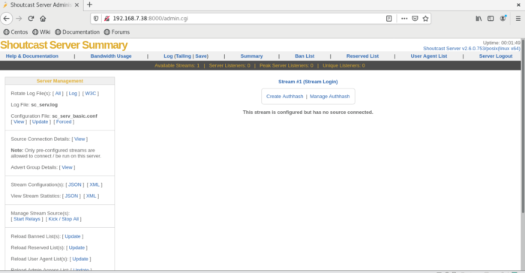Click Available Streams: 1 status text
This screenshot has height=273, width=525.
(x=177, y=65)
